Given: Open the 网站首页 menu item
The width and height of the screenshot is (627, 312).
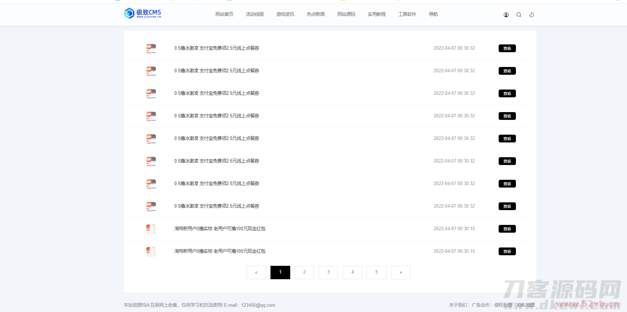Looking at the screenshot, I should 224,14.
